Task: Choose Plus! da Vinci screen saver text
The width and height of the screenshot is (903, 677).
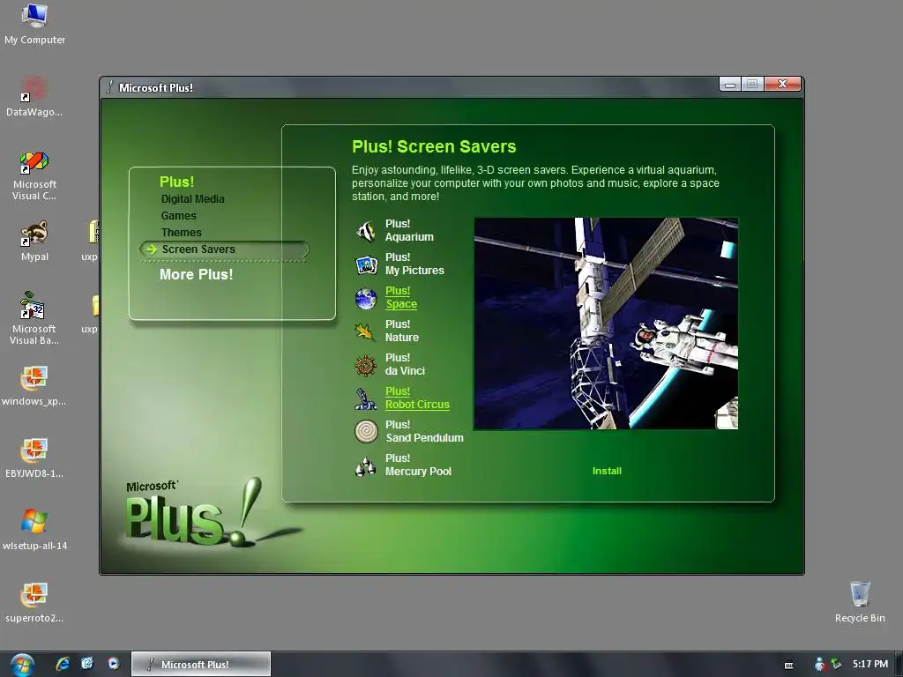Action: (x=405, y=364)
